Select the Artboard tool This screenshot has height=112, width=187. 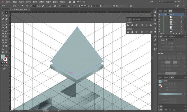point(3,49)
